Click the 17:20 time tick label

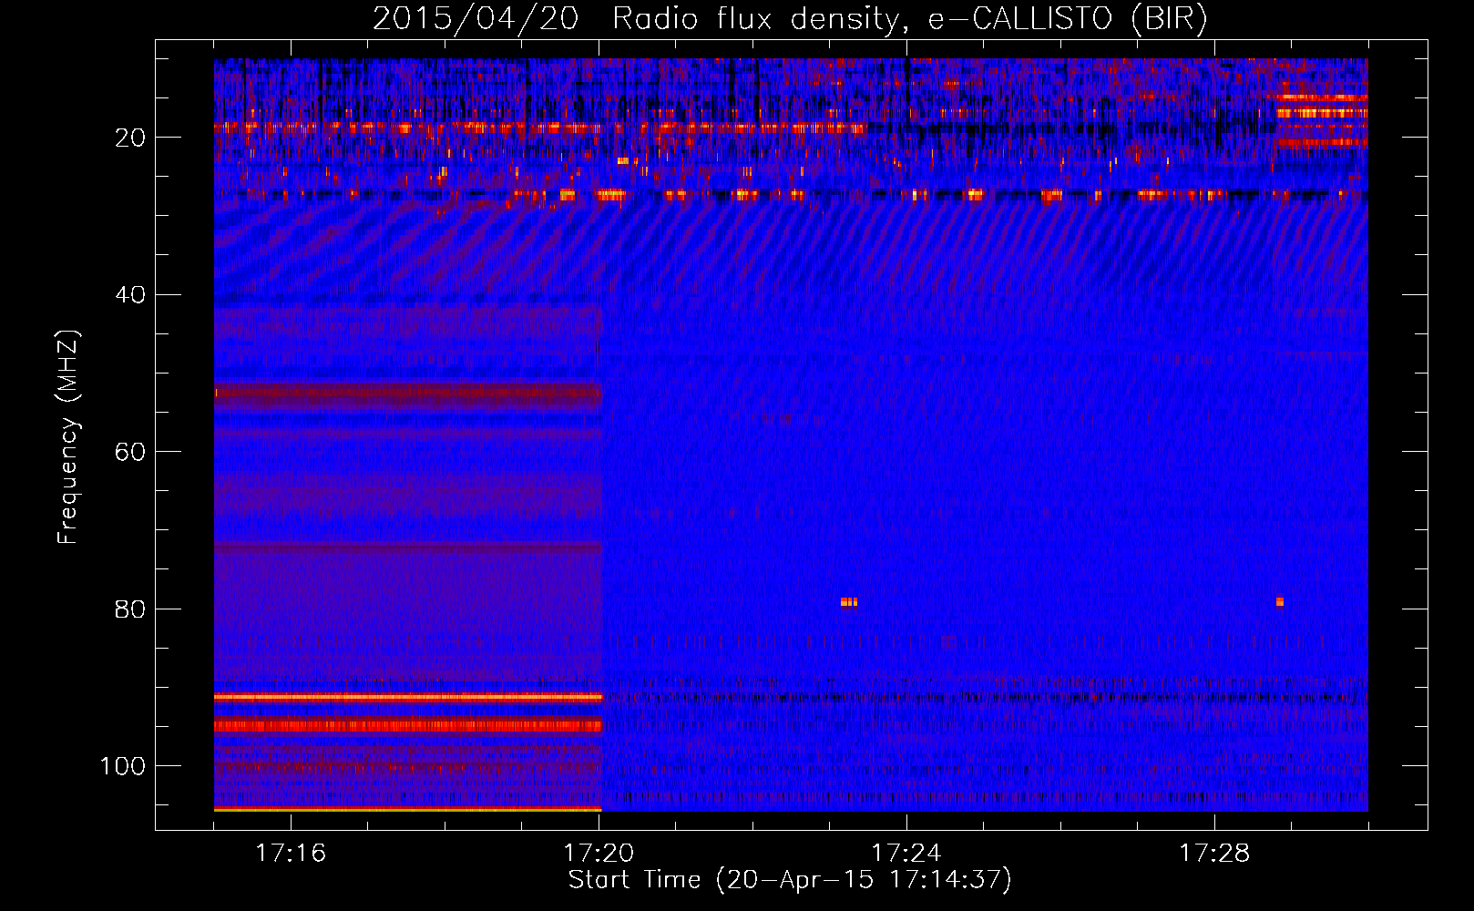tap(599, 853)
